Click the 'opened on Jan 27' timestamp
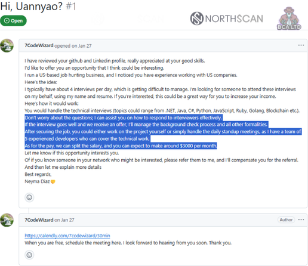This screenshot has width=308, height=266. click(x=73, y=46)
